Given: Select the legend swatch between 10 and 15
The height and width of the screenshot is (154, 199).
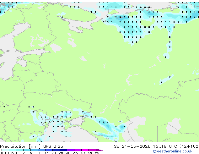Looking at the screenshot, I should pos(42,150).
